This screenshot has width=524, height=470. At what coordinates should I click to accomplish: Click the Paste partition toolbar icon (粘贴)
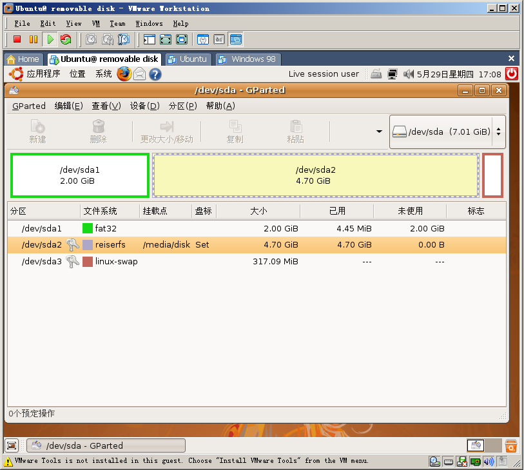tap(295, 132)
